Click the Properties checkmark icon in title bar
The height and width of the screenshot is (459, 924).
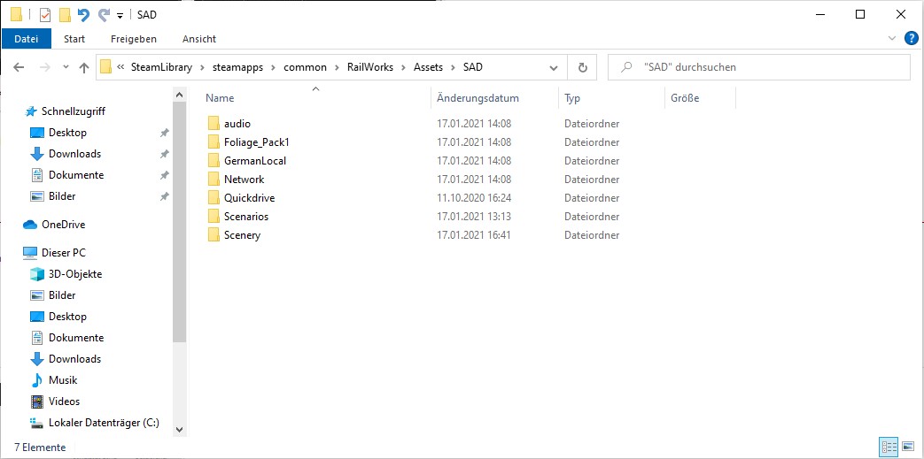click(x=45, y=15)
